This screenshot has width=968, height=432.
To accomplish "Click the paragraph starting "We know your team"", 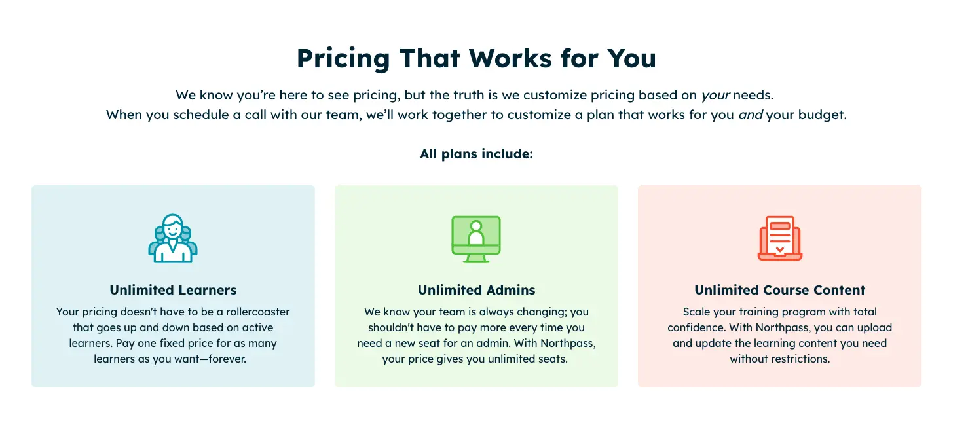I will 476,335.
